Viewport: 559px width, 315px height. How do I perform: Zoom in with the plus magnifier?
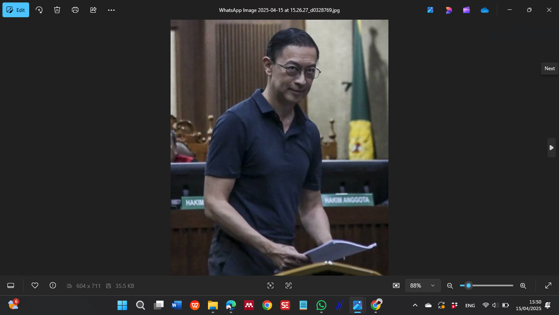[523, 285]
